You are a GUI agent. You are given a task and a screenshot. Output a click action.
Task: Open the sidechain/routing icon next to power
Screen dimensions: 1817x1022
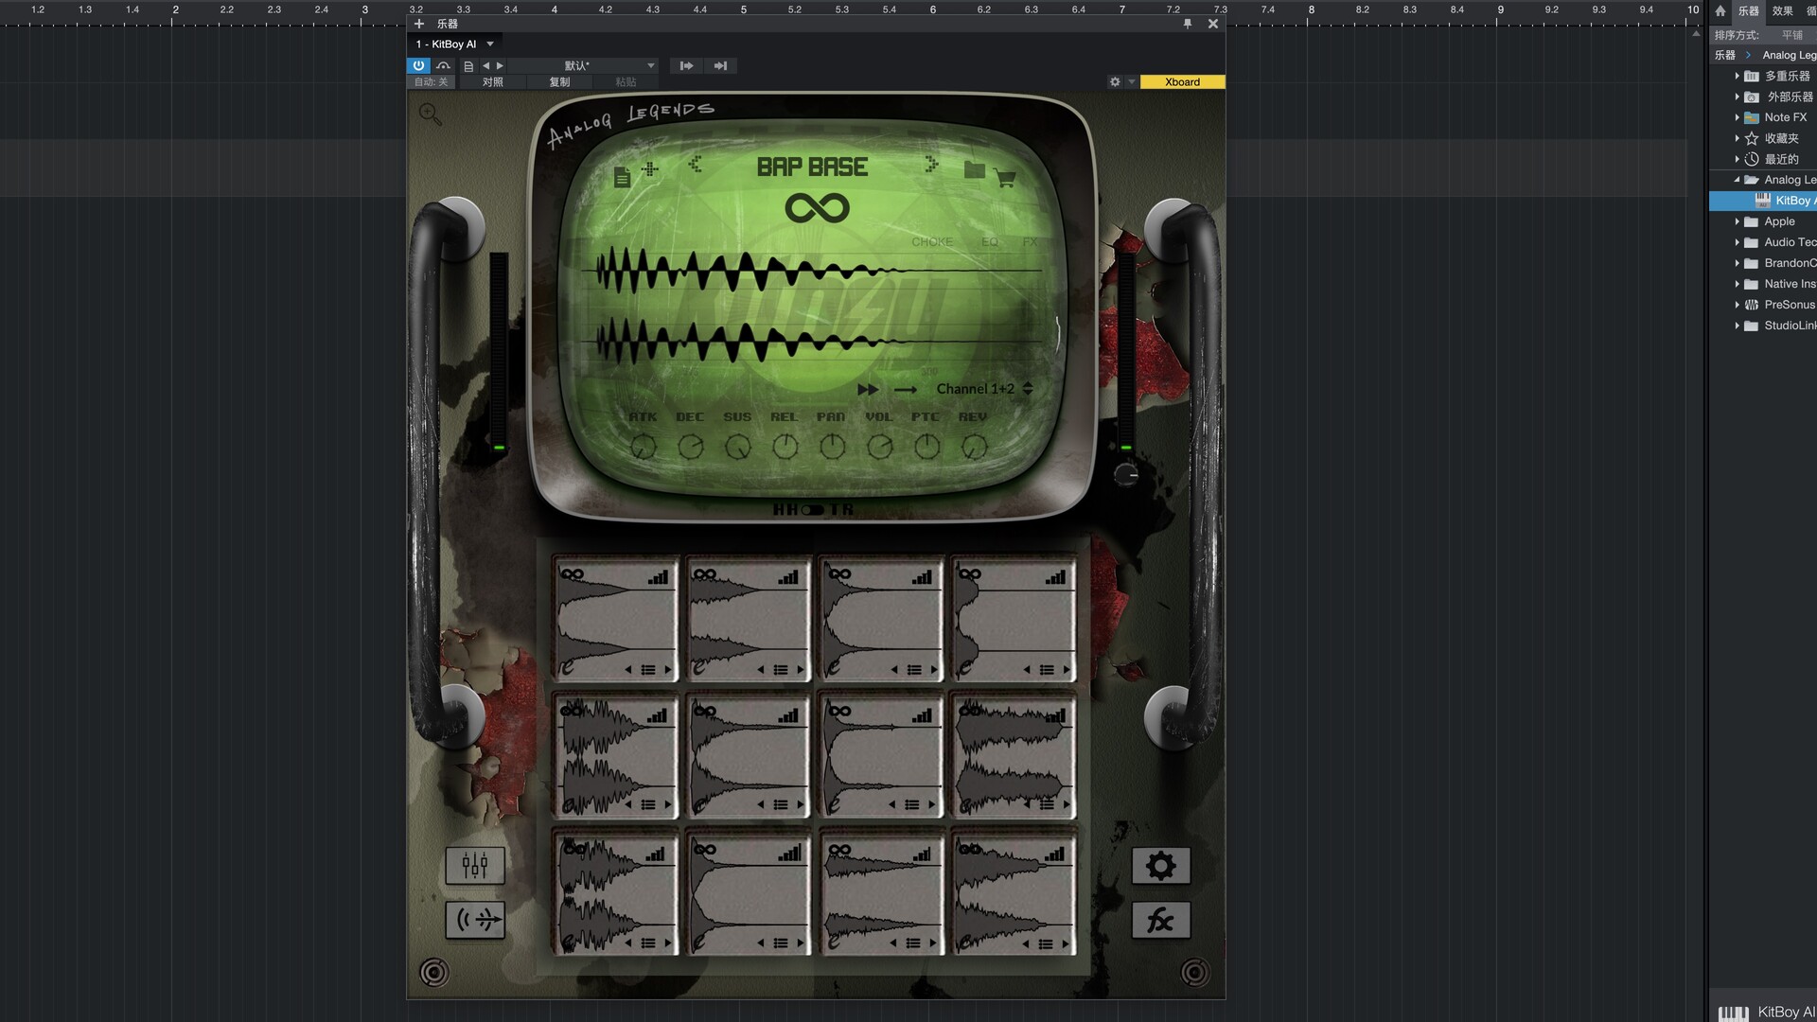click(443, 65)
